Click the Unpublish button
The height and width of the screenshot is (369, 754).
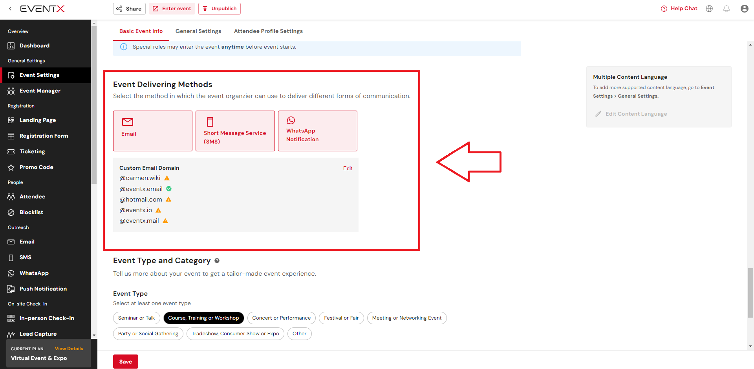click(x=220, y=9)
